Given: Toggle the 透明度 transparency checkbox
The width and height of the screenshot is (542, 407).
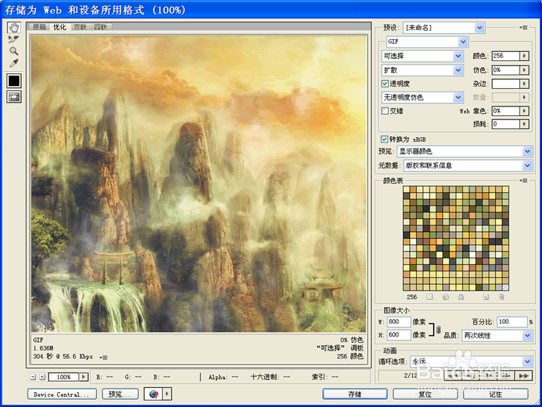Looking at the screenshot, I should [385, 83].
